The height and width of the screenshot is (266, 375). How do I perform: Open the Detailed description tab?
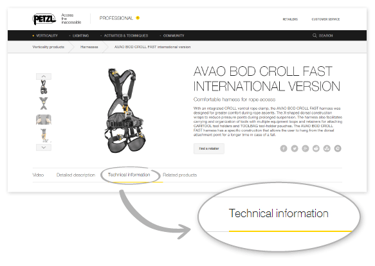point(75,175)
